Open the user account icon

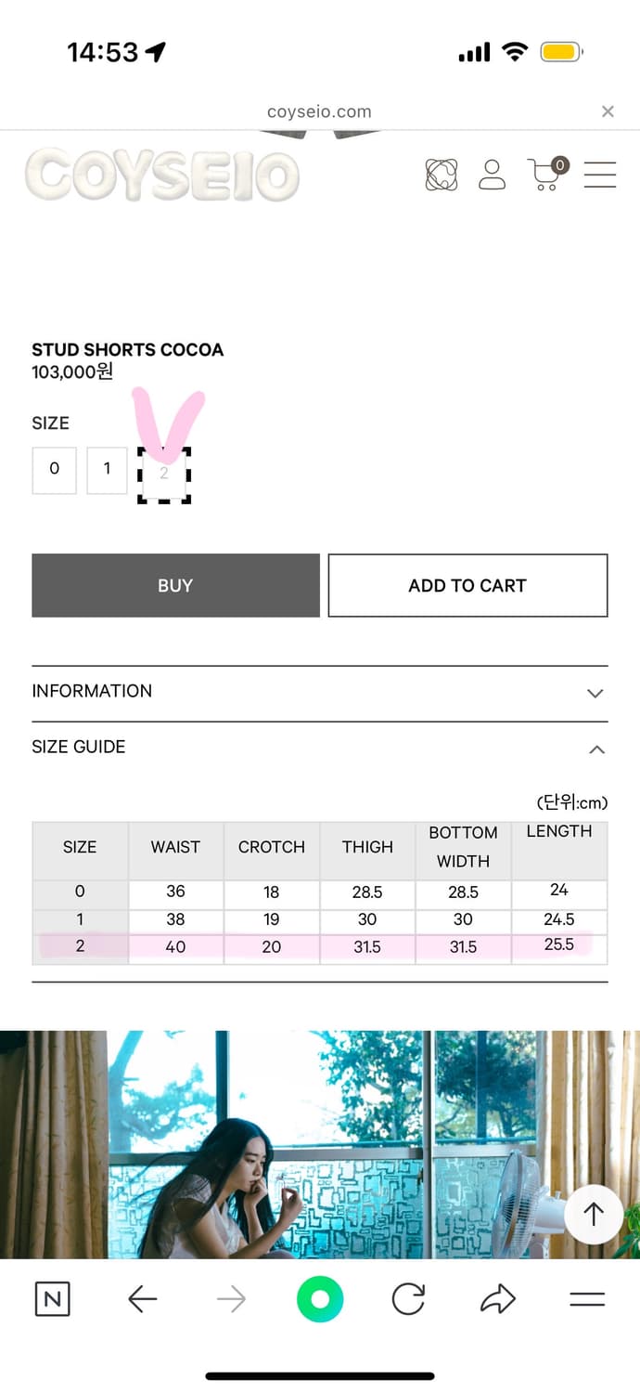(x=492, y=174)
